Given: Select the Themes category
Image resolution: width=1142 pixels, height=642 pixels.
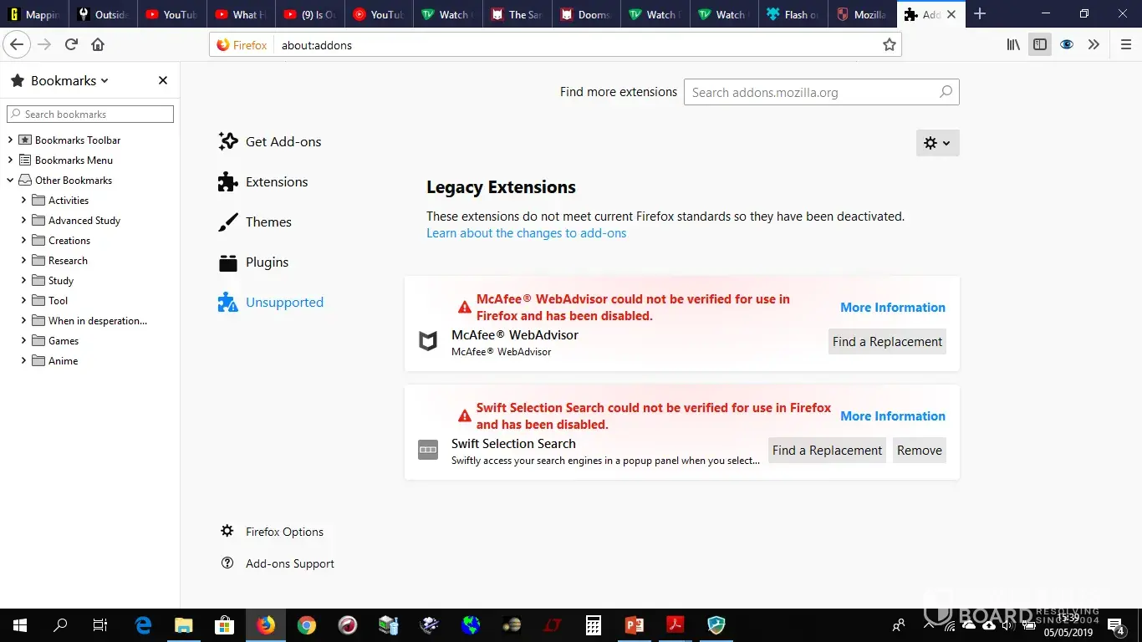Looking at the screenshot, I should click(x=268, y=222).
